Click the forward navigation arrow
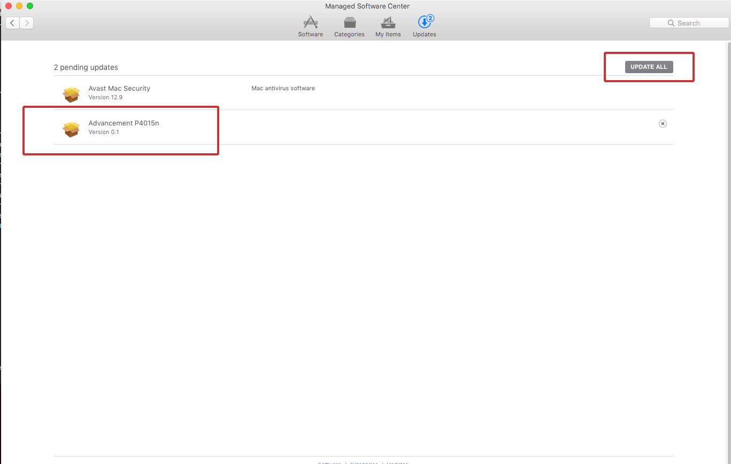The width and height of the screenshot is (731, 464). [27, 23]
